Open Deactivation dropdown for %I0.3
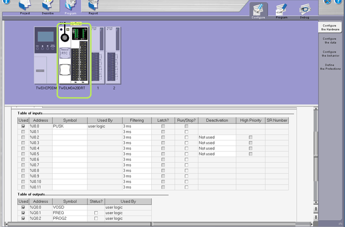 (217, 143)
